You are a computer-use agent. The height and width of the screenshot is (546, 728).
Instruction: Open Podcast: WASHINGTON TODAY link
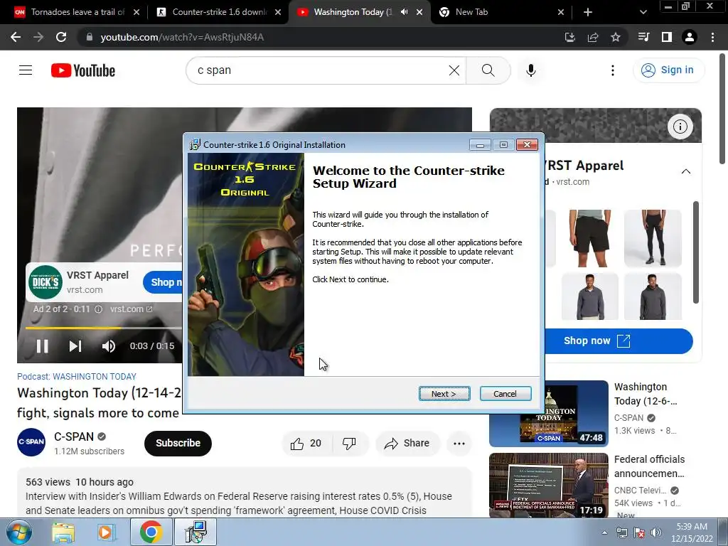[77, 377]
